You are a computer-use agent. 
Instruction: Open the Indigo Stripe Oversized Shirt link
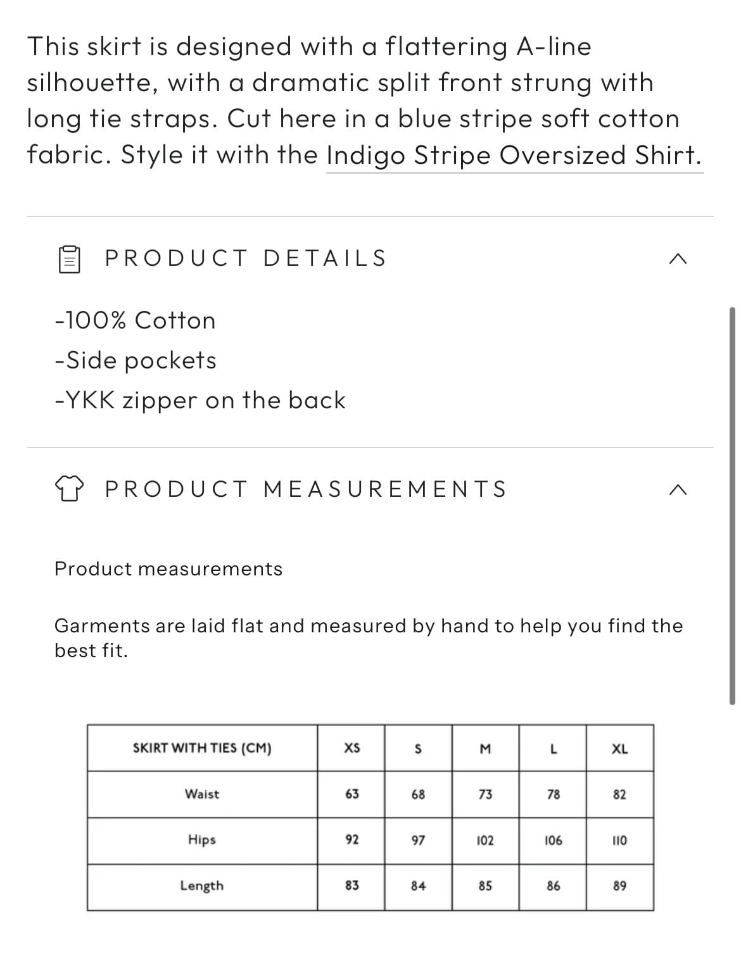(514, 155)
